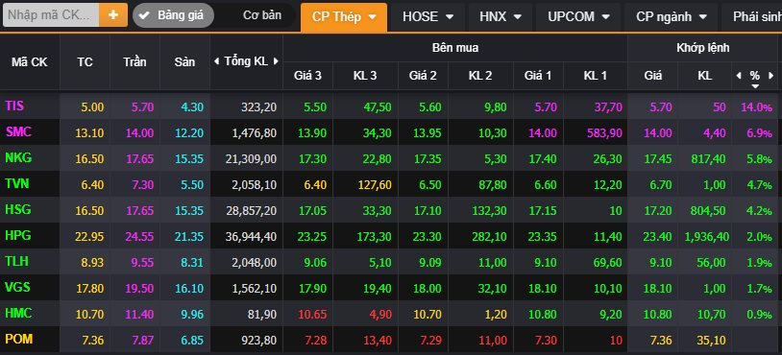Screen dimensions: 782x355
Task: Click VGS Giá 1 value 18.10
Action: click(x=542, y=288)
